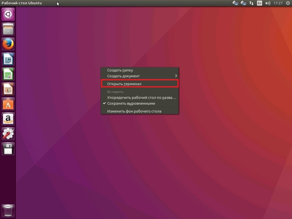Image resolution: width=292 pixels, height=219 pixels.
Task: Open Firefox web browser
Action: (x=8, y=44)
